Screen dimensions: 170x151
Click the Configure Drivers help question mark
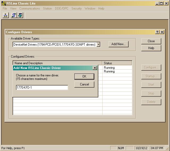(x=157, y=32)
